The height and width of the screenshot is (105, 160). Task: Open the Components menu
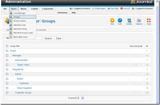[x=48, y=9]
